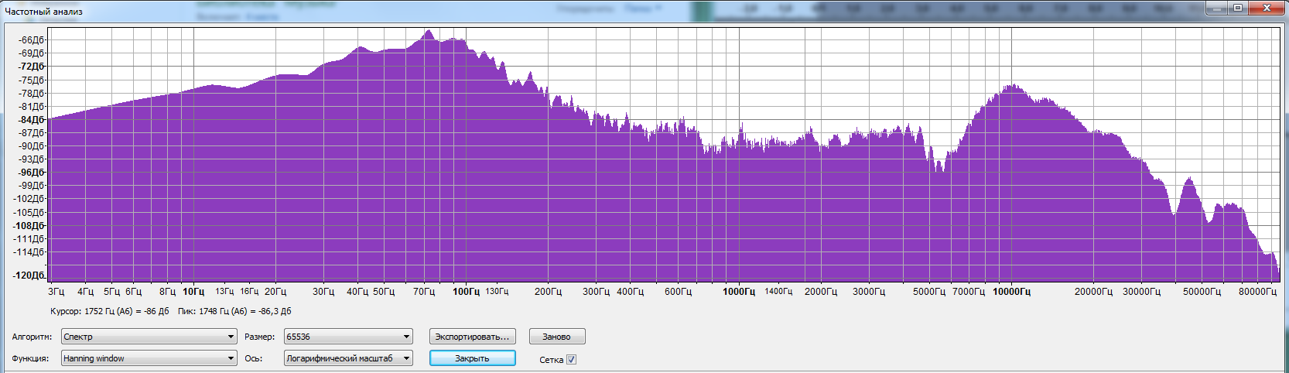Click the cursor readout text Курсор: 1752 Гц

coord(110,311)
